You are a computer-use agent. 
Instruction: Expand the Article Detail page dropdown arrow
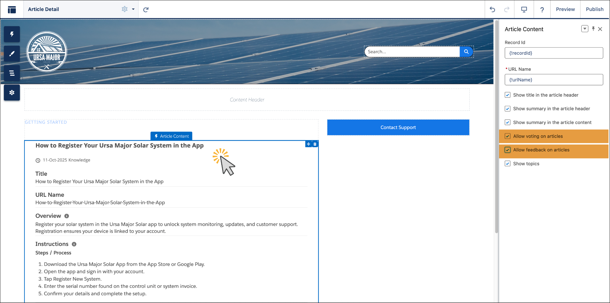133,9
